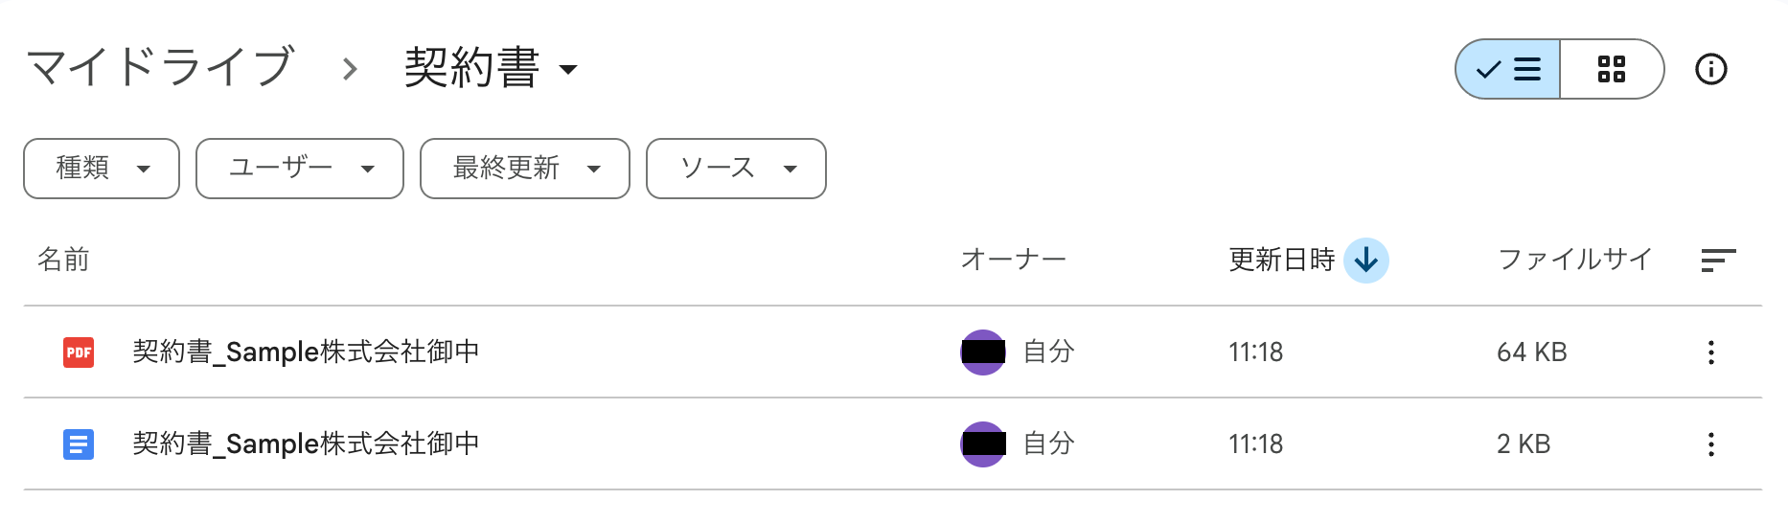Switch to grid layout view
This screenshot has height=523, width=1788.
[x=1612, y=69]
